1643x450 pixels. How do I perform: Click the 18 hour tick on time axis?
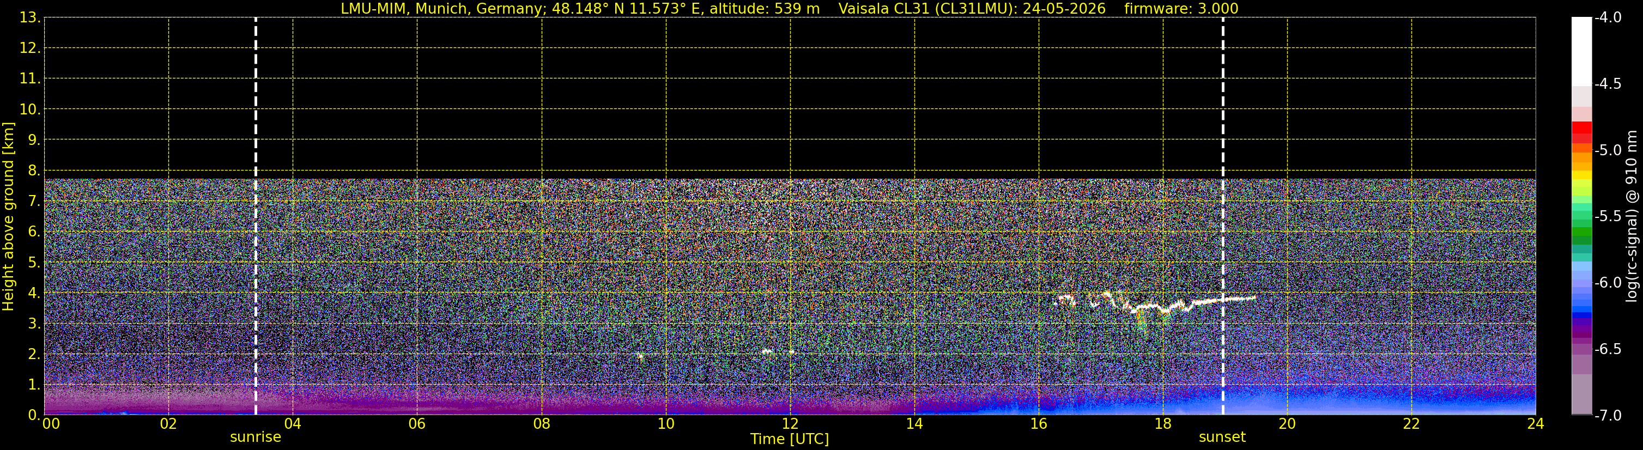pyautogui.click(x=1163, y=424)
